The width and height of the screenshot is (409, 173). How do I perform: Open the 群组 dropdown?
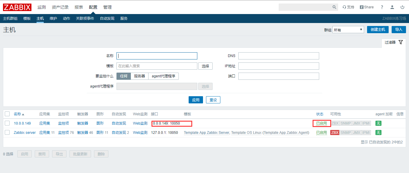coord(348,30)
